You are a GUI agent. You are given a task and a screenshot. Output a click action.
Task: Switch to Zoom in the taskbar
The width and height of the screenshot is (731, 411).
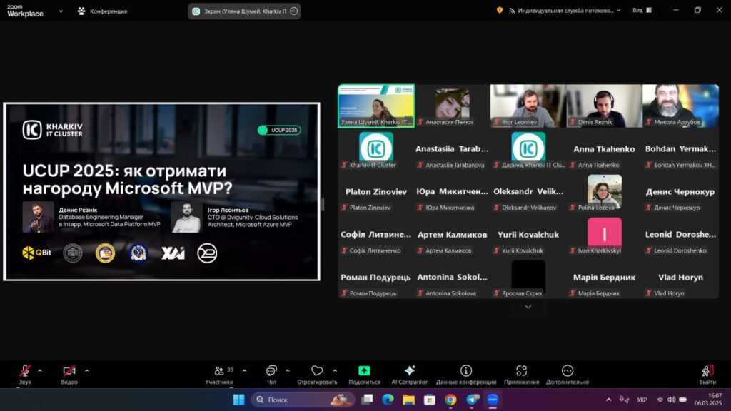[493, 400]
